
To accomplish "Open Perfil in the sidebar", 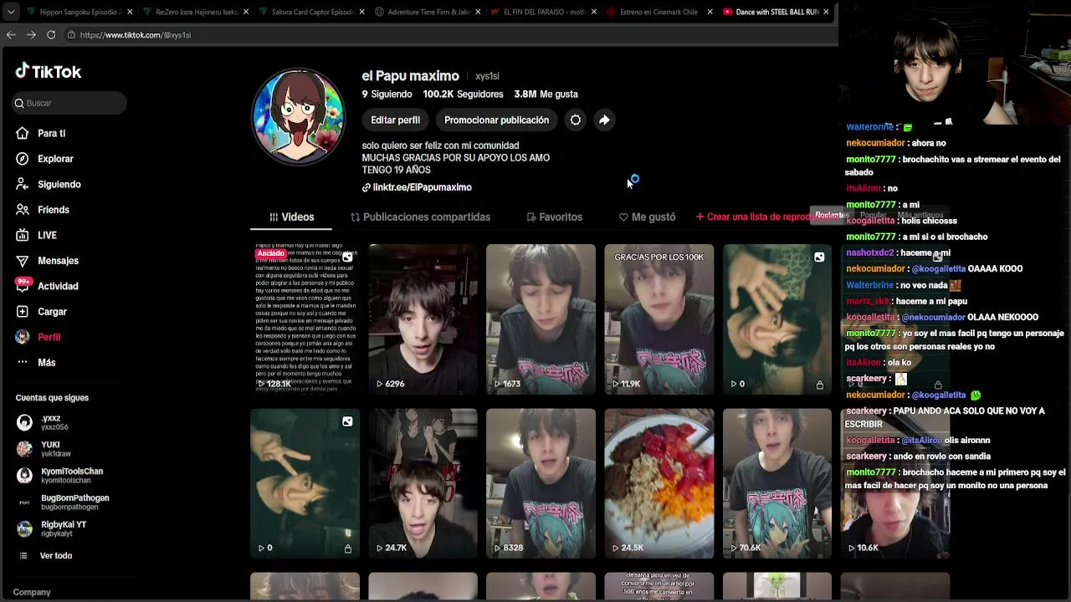I will point(49,337).
